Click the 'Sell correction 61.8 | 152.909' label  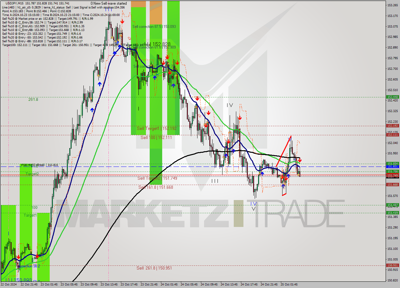click(154, 47)
